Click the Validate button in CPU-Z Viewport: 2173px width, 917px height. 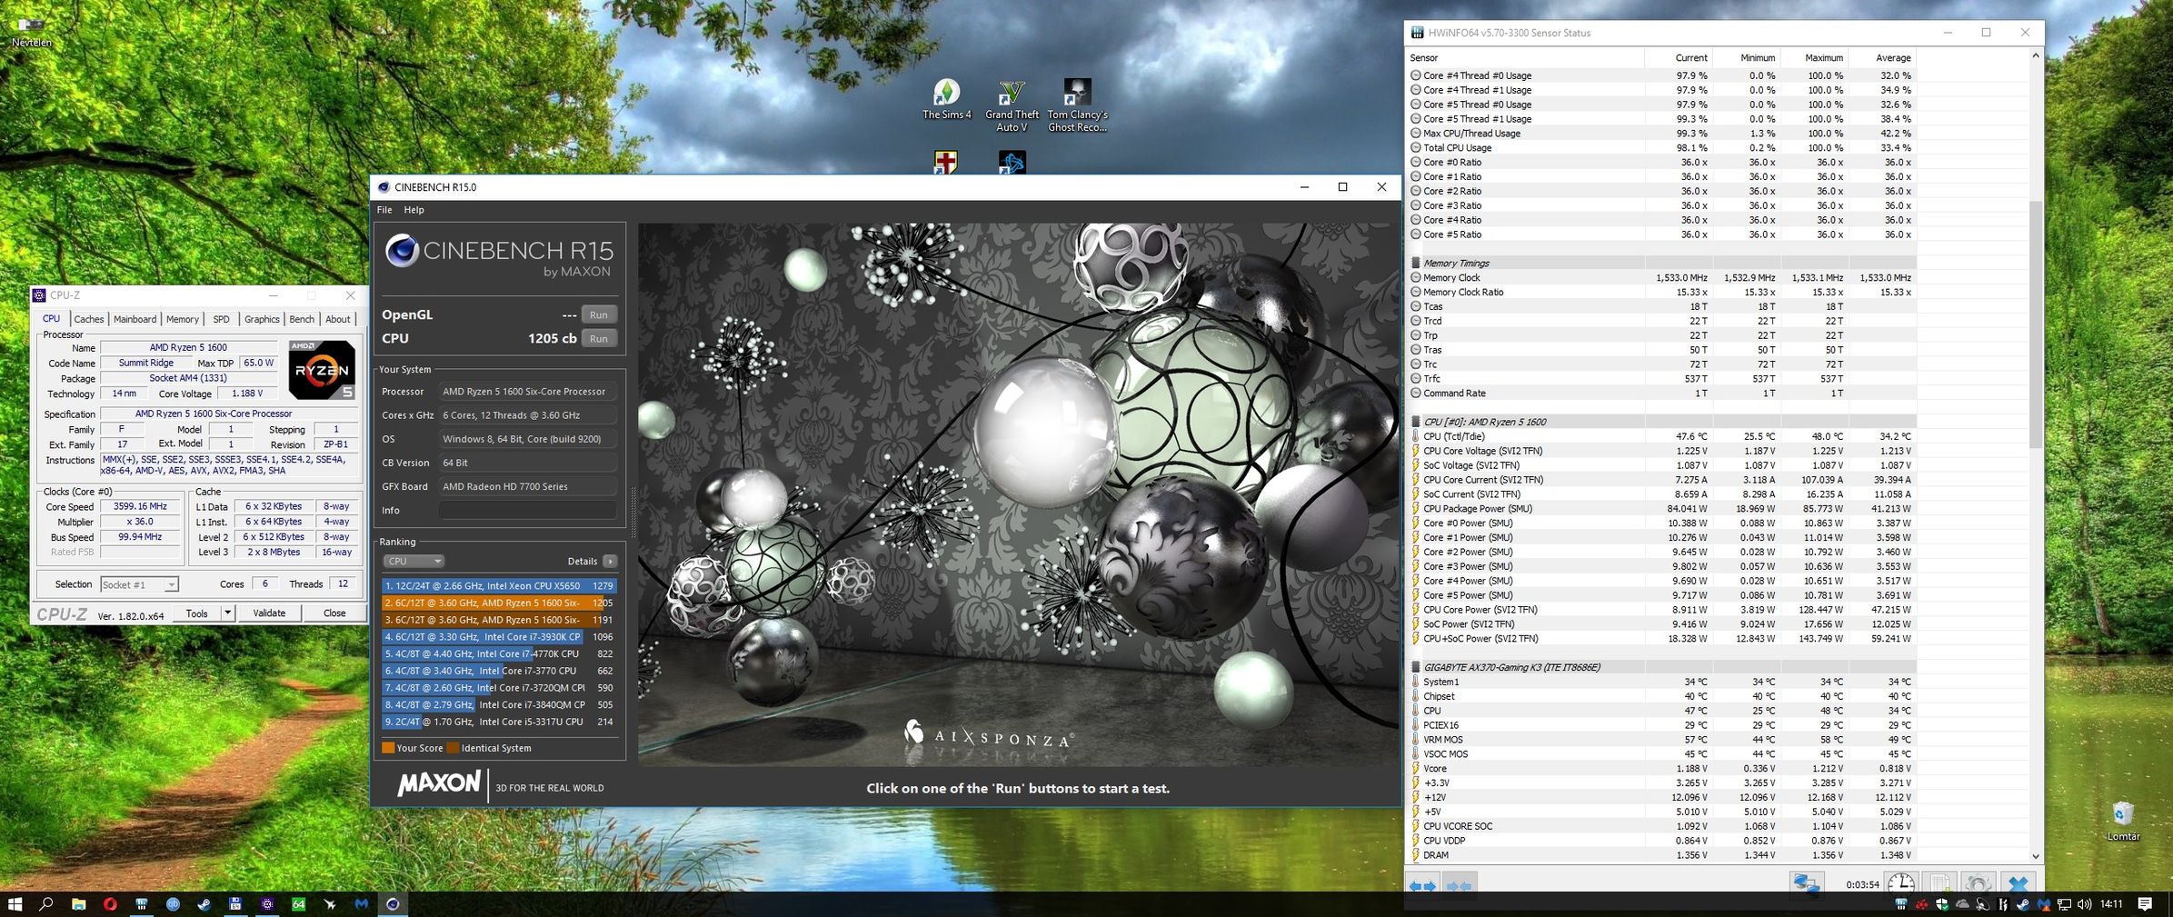269,613
